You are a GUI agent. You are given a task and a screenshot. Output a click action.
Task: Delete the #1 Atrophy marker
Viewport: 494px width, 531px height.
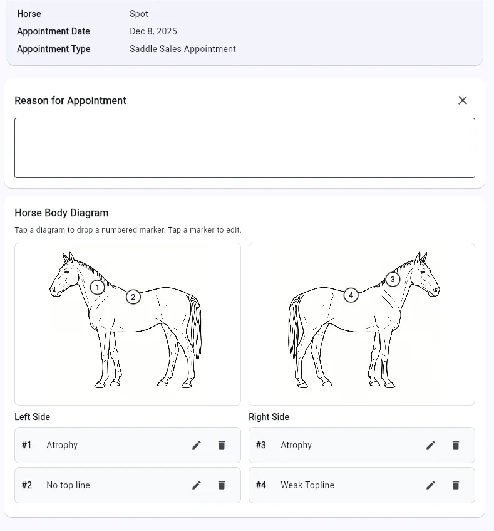click(221, 445)
